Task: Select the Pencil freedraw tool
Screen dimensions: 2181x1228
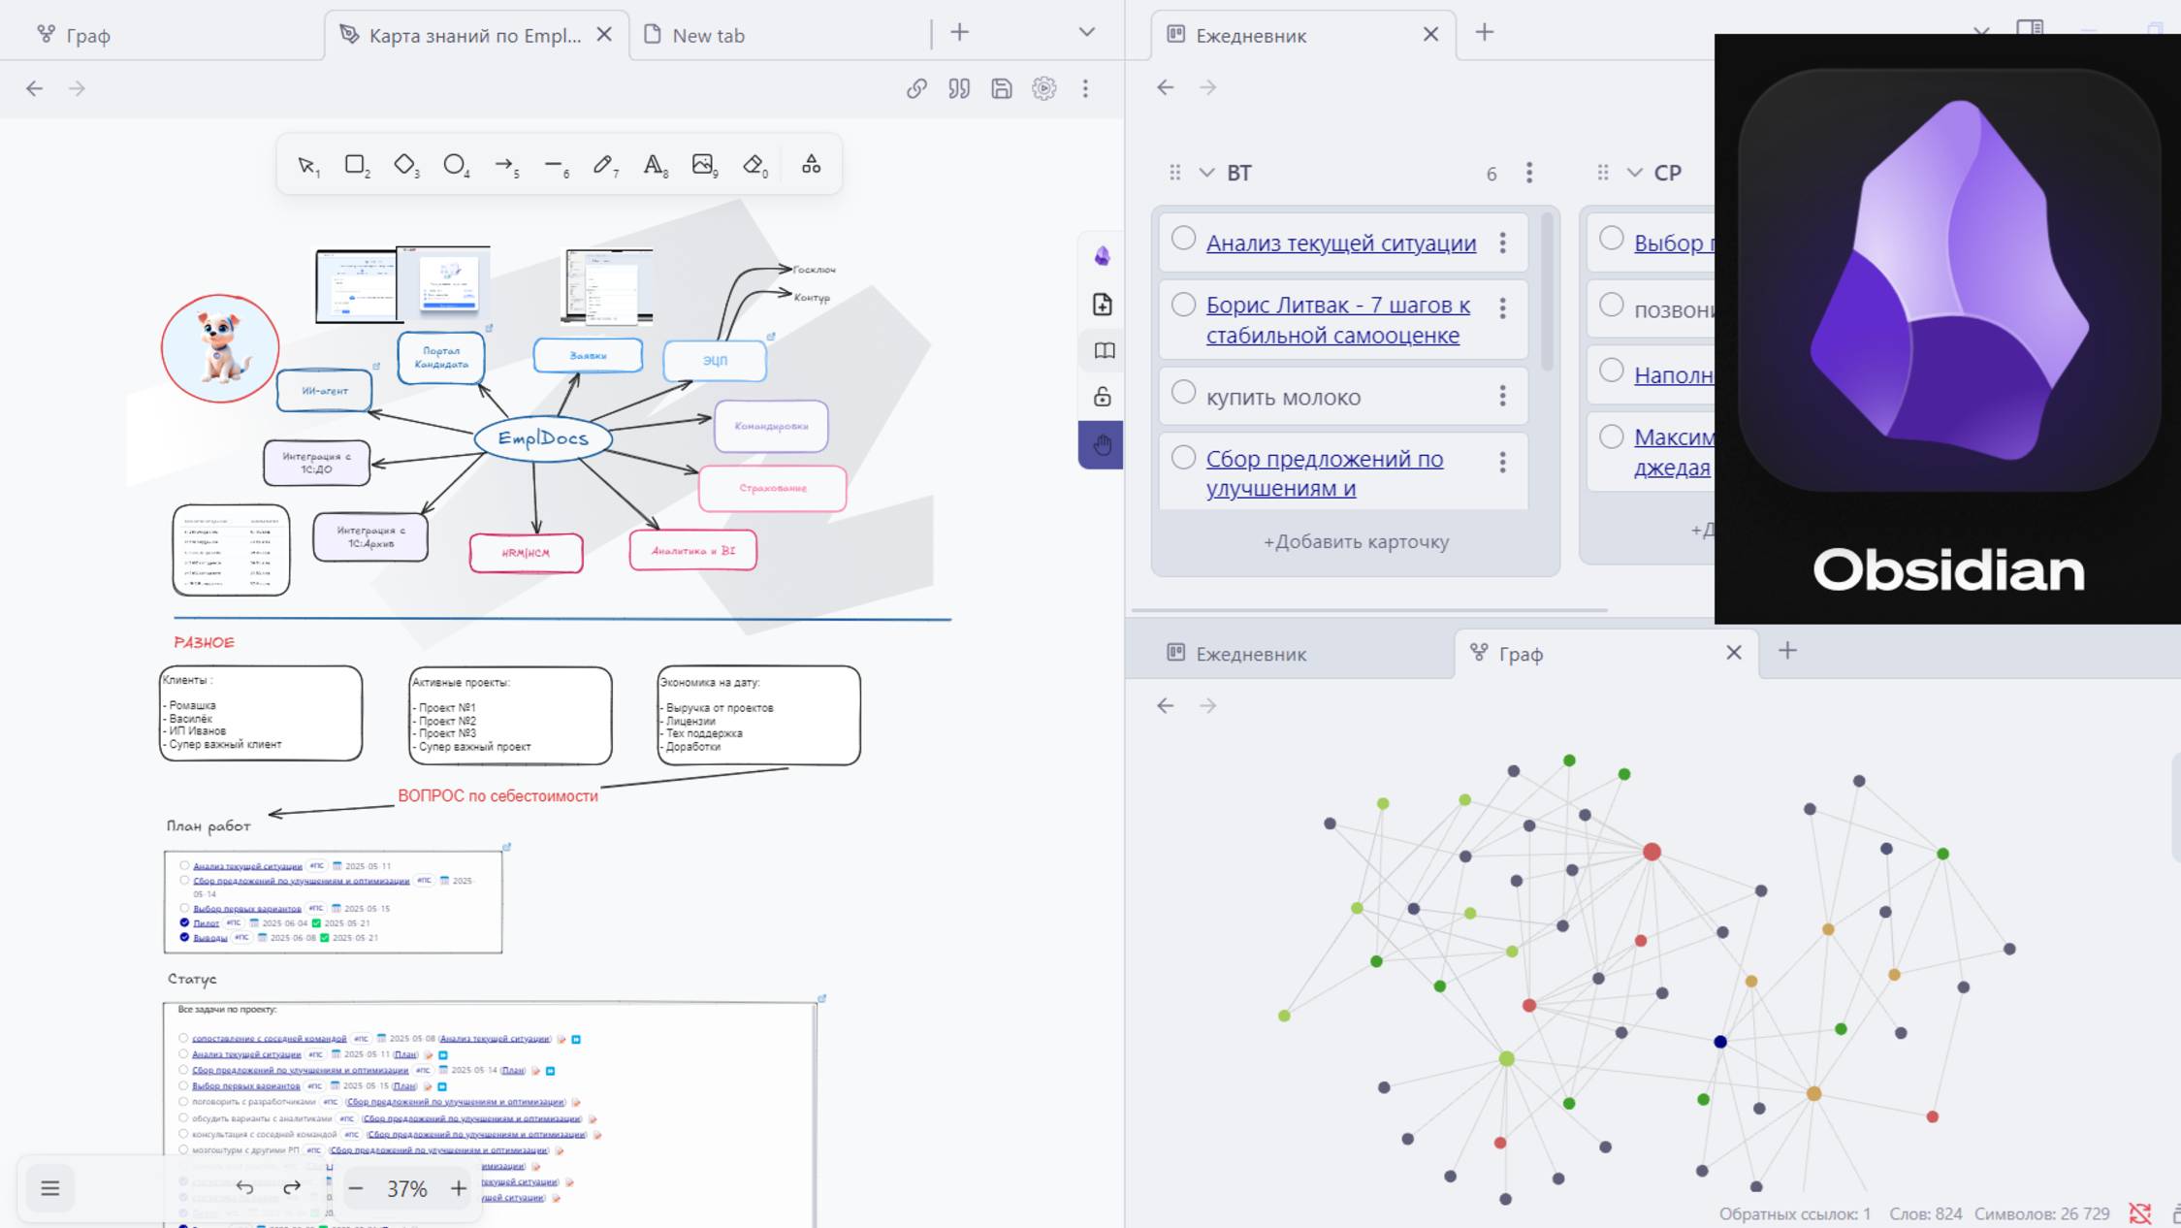Action: click(x=604, y=165)
